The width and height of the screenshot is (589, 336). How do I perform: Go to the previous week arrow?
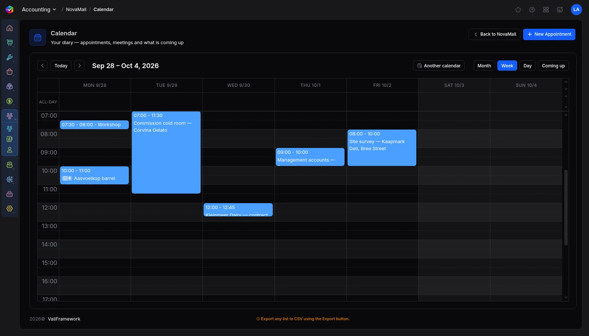(x=42, y=66)
